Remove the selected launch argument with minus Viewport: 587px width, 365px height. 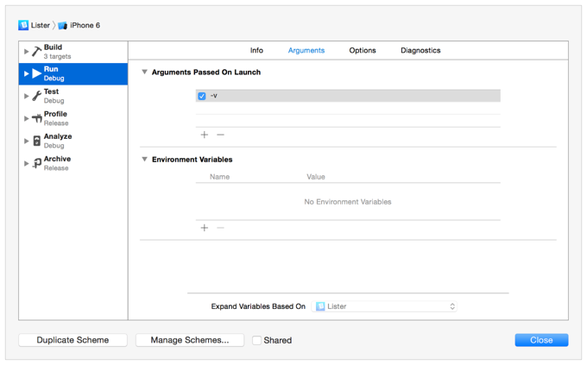coord(220,135)
